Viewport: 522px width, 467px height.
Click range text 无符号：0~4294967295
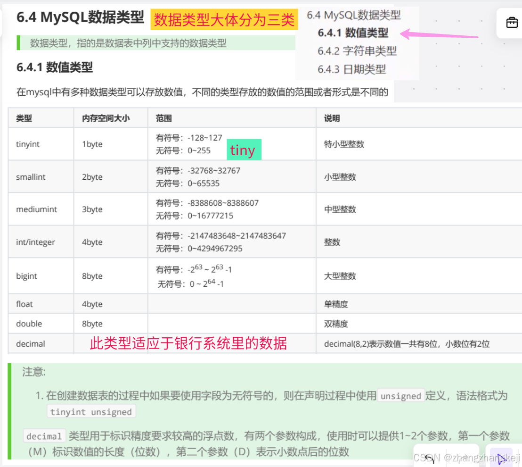coord(199,249)
